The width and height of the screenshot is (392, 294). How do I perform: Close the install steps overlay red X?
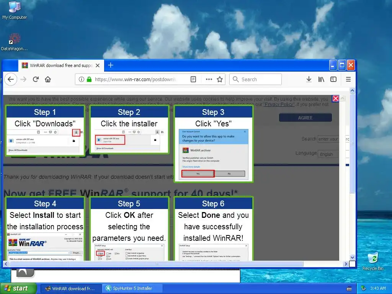click(x=336, y=98)
